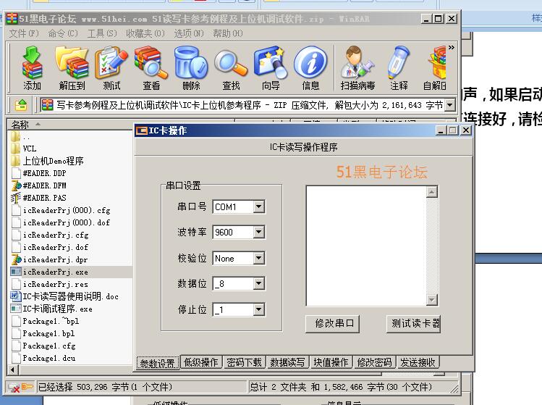Open the serial port (串口号) COM1 dropdown
Image resolution: width=542 pixels, height=405 pixels.
(258, 206)
